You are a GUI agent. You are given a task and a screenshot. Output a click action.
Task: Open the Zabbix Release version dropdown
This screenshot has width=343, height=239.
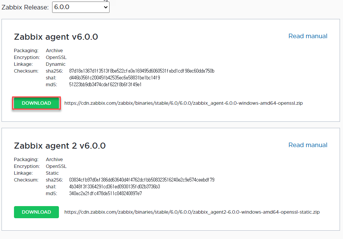tap(81, 7)
